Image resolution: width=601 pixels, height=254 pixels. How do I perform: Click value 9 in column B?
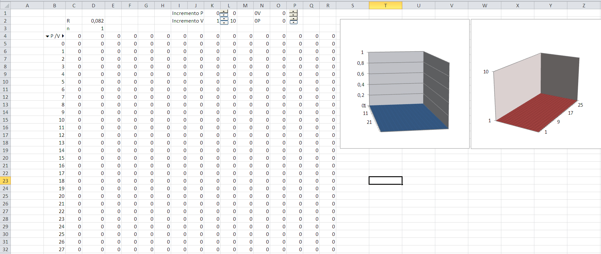click(x=55, y=112)
